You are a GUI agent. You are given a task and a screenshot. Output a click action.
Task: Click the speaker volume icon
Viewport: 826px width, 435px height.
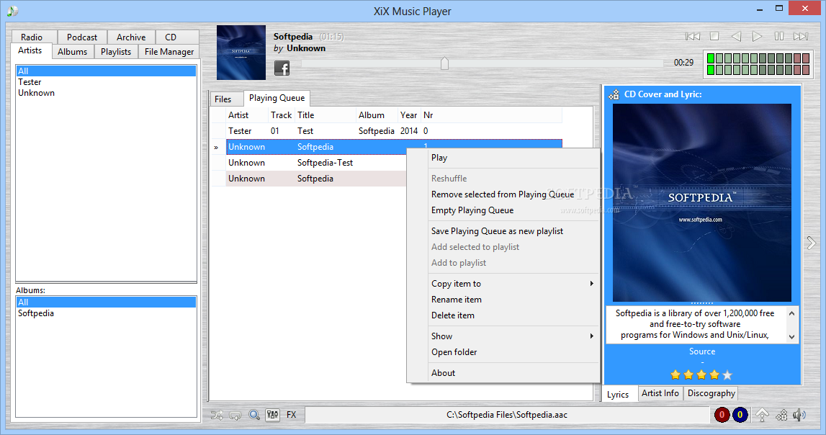(x=799, y=415)
